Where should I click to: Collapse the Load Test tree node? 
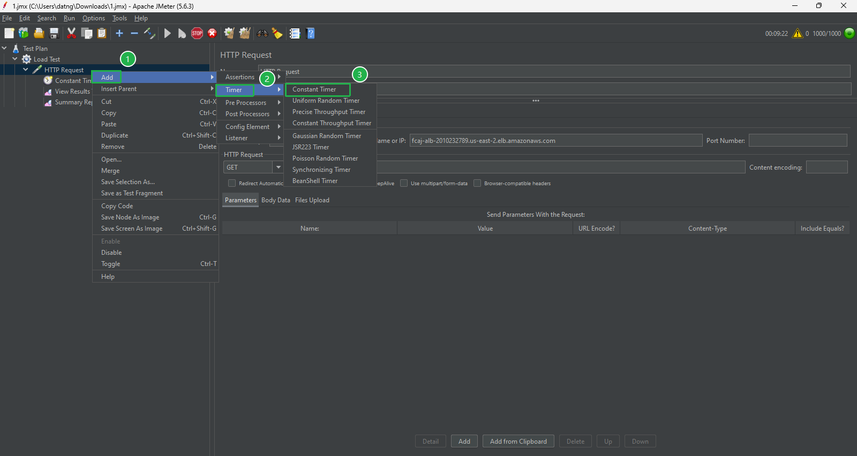(15, 59)
